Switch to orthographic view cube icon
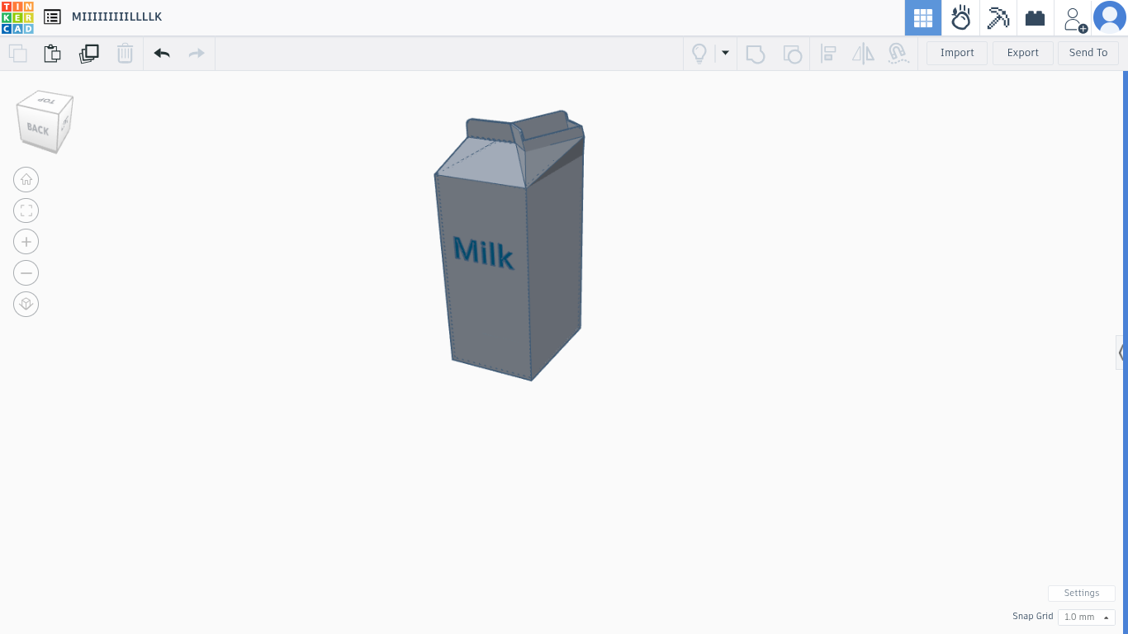Image resolution: width=1128 pixels, height=634 pixels. tap(26, 304)
